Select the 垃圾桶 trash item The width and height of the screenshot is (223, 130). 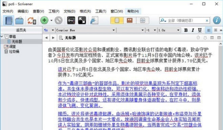pyautogui.click(x=14, y=52)
